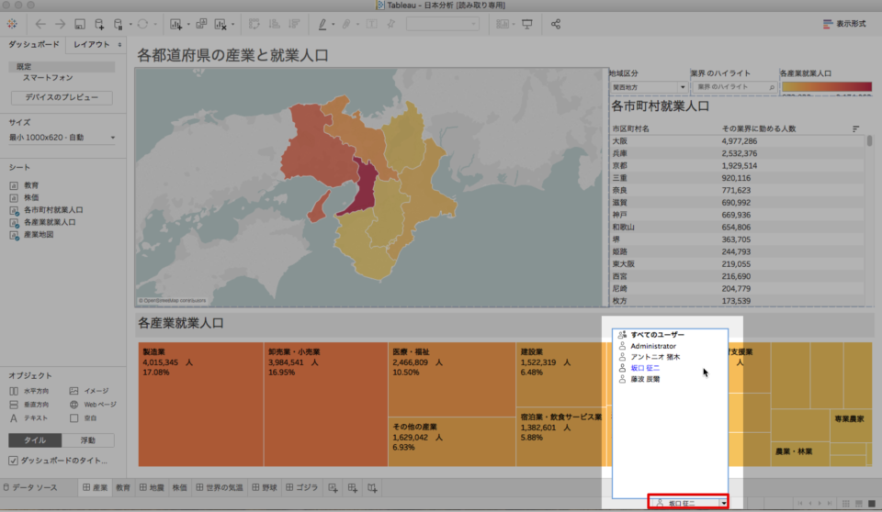The height and width of the screenshot is (512, 882).
Task: Click the show filmstrip view icon
Action: click(858, 504)
